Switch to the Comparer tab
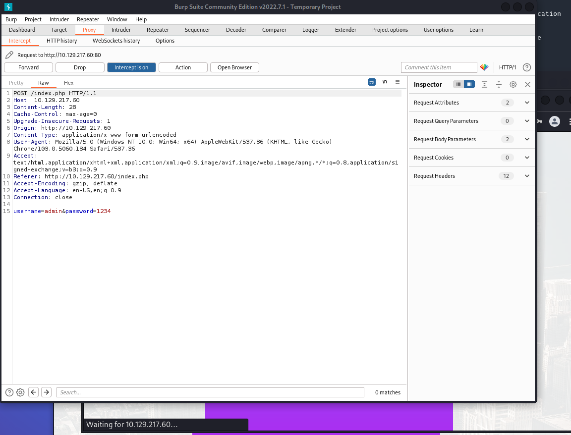 (274, 30)
